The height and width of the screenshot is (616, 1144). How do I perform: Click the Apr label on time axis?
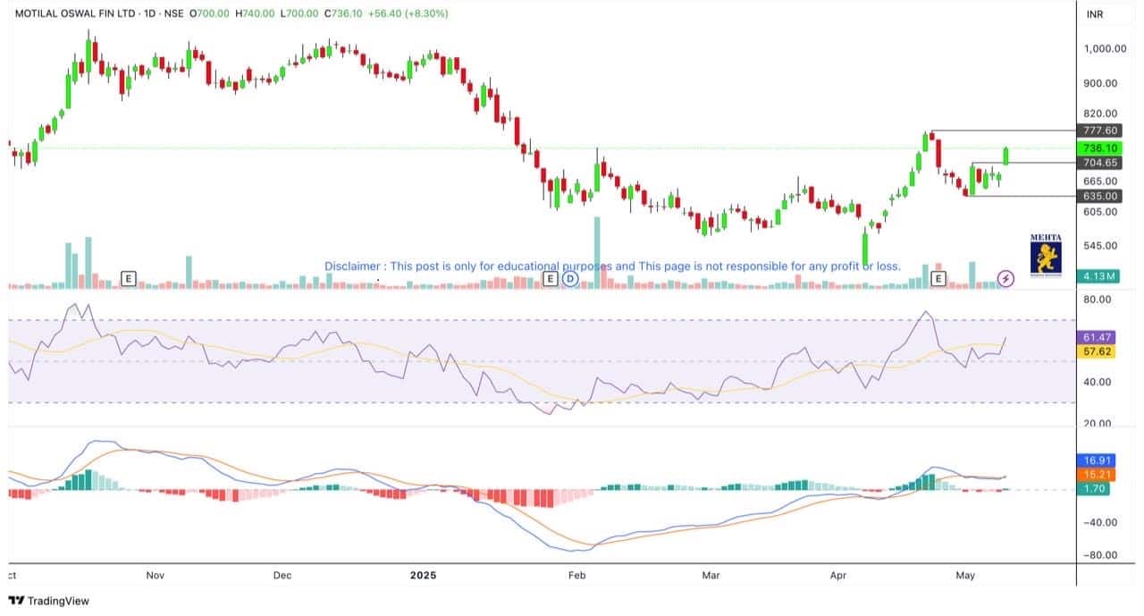pyautogui.click(x=840, y=576)
